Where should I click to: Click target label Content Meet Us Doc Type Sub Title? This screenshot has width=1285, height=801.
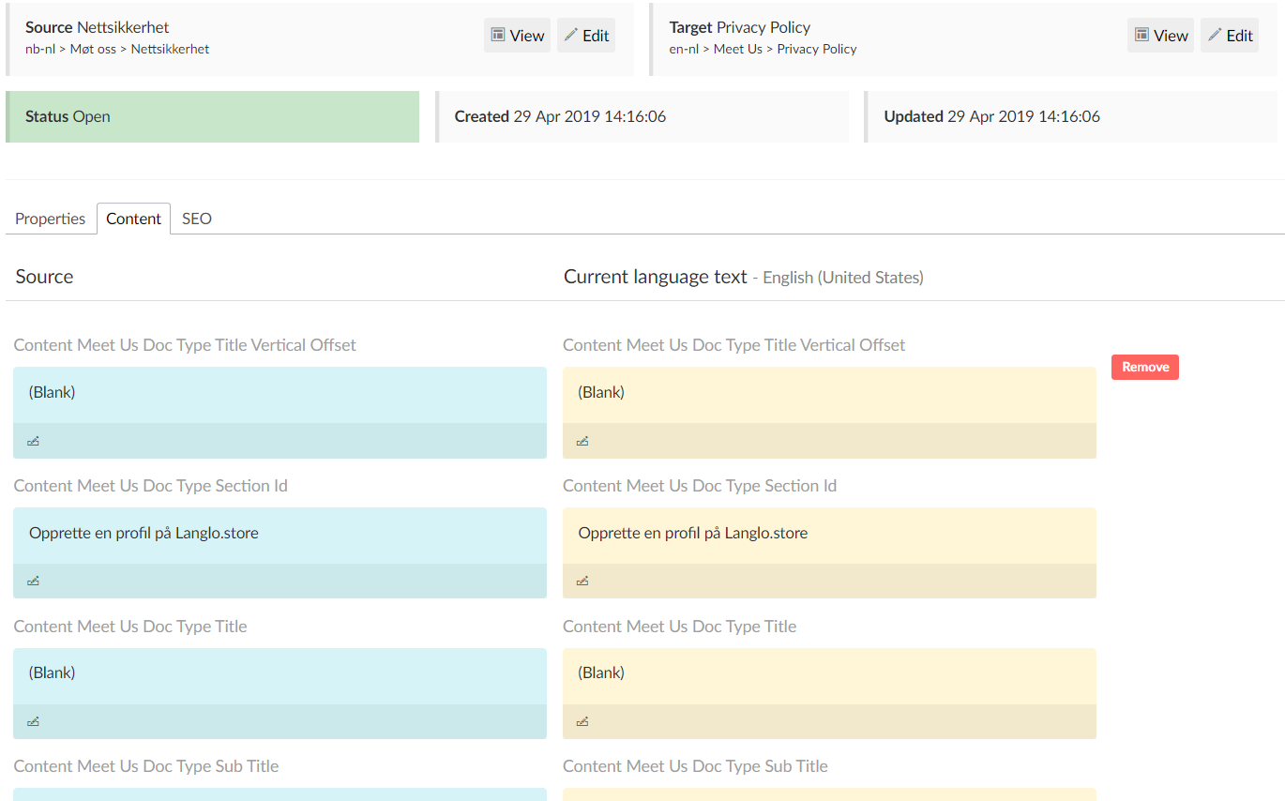[x=695, y=766]
